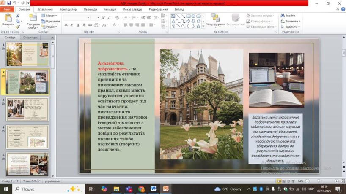The width and height of the screenshot is (346, 194).
Task: Click the Save icon in quick access toolbar
Action: (x=9, y=3)
